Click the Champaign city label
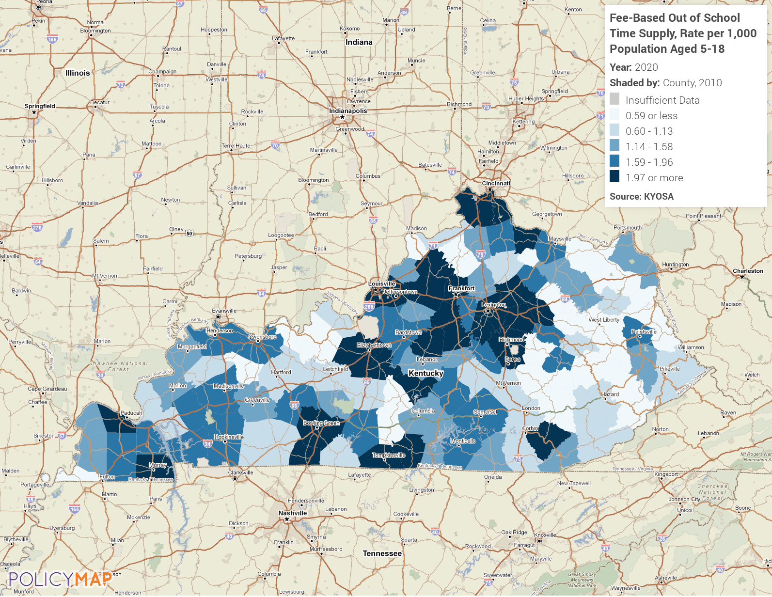This screenshot has height=597, width=772. point(162,72)
